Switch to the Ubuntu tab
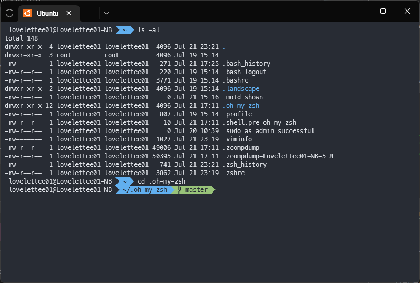 [50, 13]
